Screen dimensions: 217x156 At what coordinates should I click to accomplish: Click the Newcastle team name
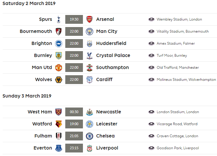[x=108, y=112]
